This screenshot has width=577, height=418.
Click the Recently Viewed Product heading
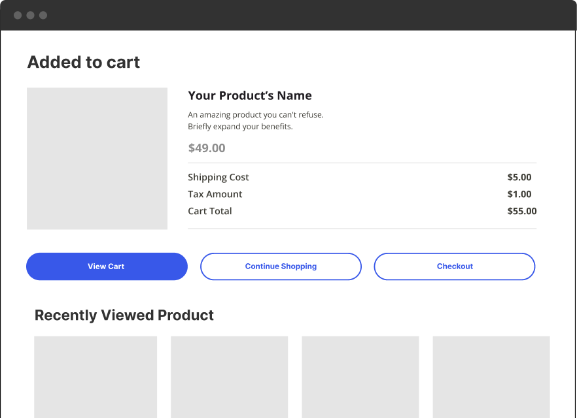pos(124,315)
